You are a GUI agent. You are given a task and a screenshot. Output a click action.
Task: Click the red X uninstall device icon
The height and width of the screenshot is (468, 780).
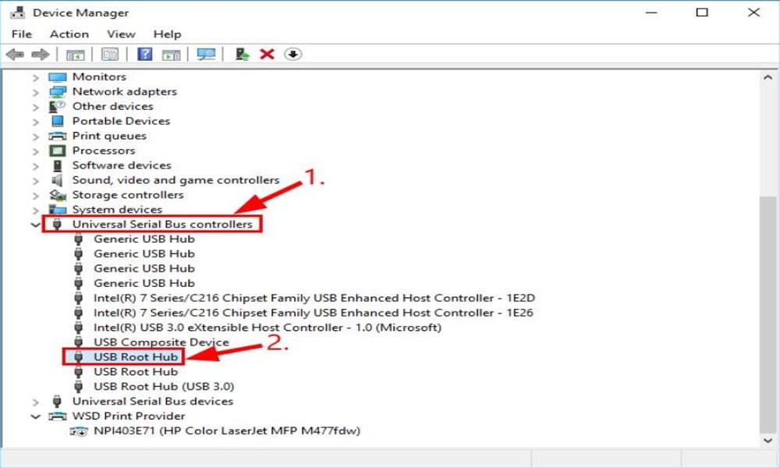point(268,54)
